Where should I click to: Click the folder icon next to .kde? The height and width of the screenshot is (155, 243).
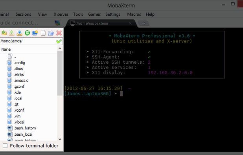click(9, 92)
